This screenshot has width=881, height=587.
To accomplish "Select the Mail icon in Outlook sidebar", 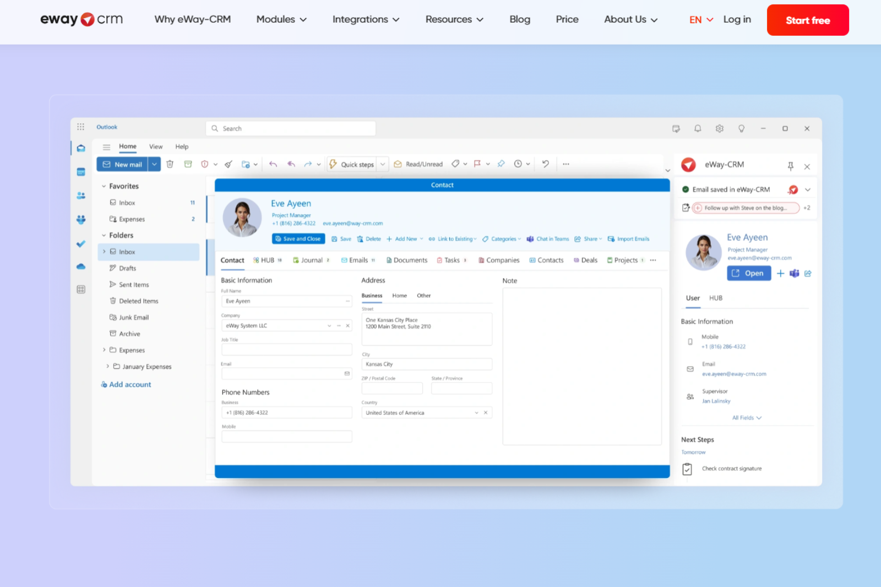I will pyautogui.click(x=81, y=148).
